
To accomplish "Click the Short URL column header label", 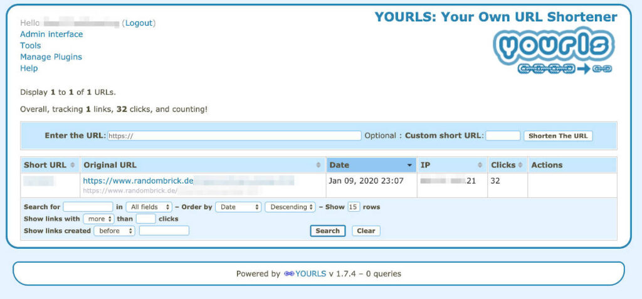I will 45,165.
